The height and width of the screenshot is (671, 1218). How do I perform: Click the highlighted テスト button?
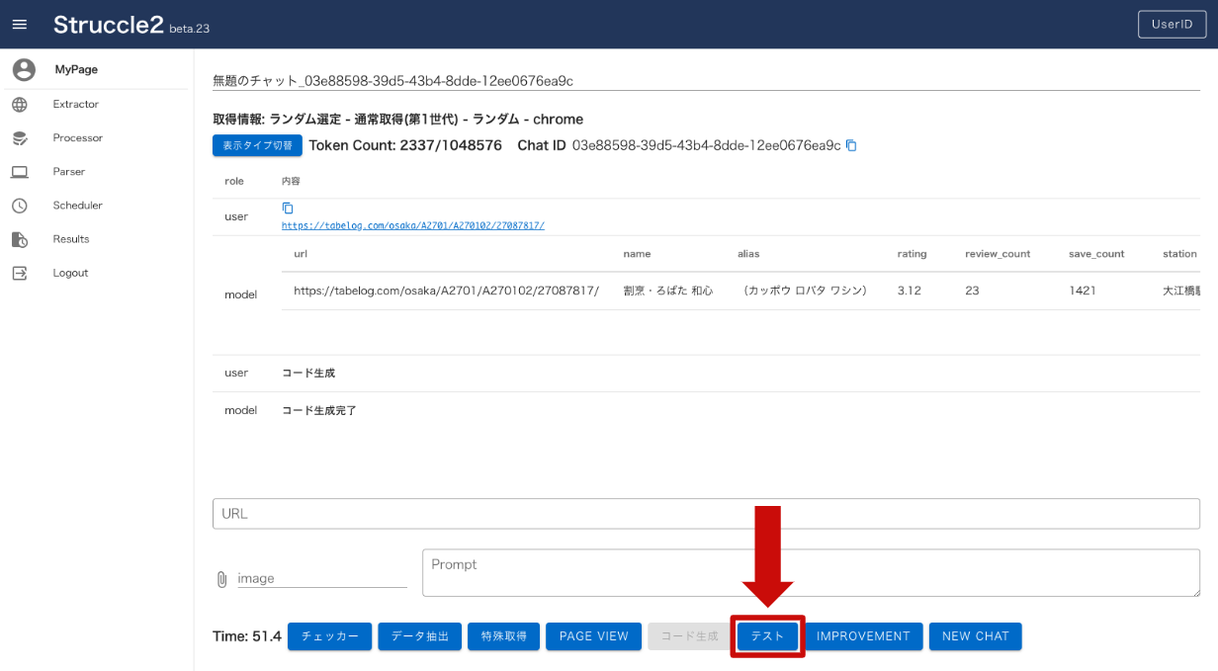(767, 636)
